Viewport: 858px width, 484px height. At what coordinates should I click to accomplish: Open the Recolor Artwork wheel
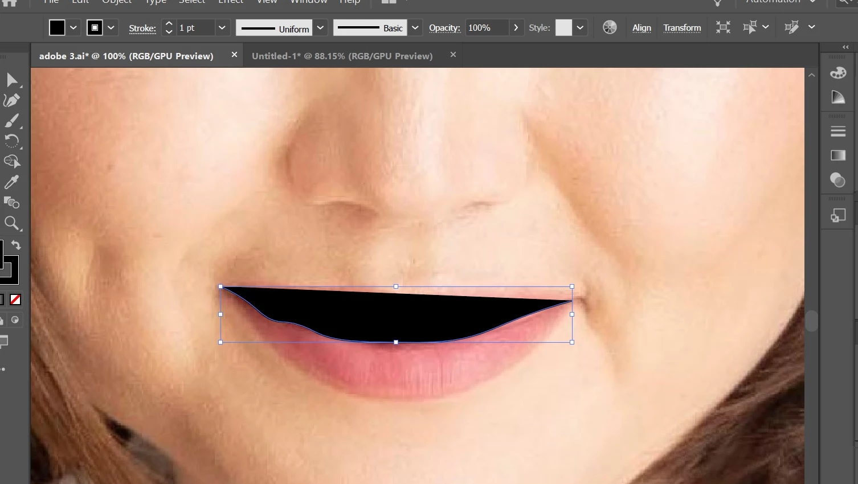point(610,27)
